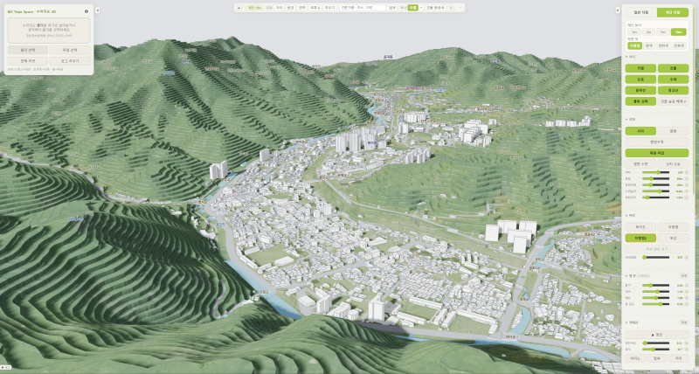
Task: Open the last dropdown at toolbar's right end
Action: pyautogui.click(x=460, y=8)
